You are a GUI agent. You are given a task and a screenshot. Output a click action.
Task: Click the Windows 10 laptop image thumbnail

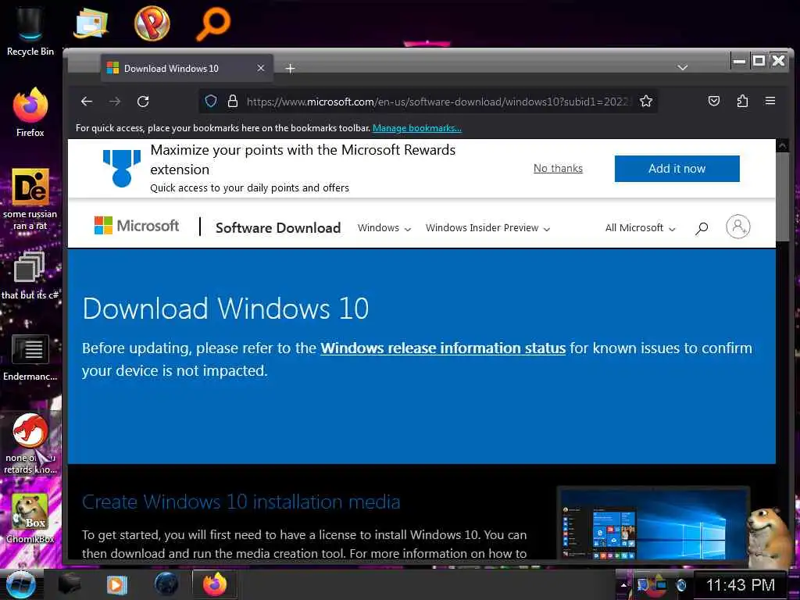[x=653, y=523]
